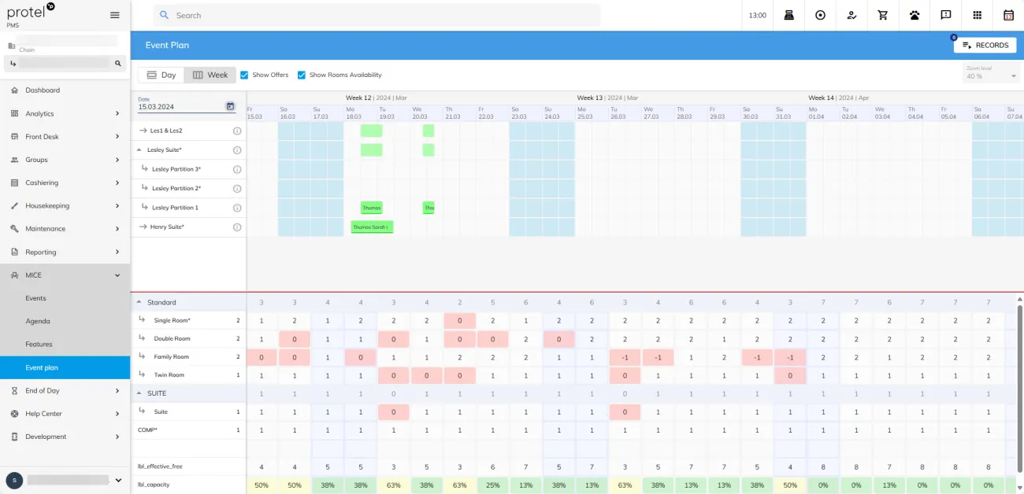Click the shopping cart icon
Viewport: 1024px width, 494px height.
(x=883, y=15)
